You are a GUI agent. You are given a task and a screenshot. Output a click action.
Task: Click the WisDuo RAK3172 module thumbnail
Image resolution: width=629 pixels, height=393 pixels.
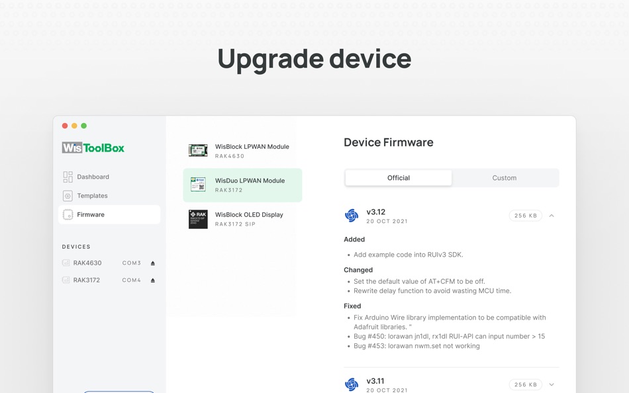tap(198, 185)
